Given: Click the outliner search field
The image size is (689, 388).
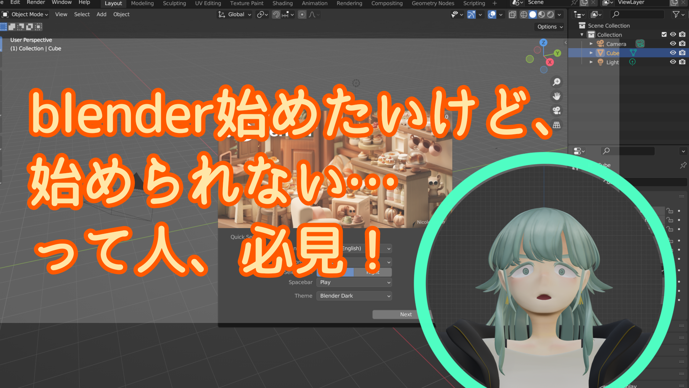Looking at the screenshot, I should coord(637,14).
